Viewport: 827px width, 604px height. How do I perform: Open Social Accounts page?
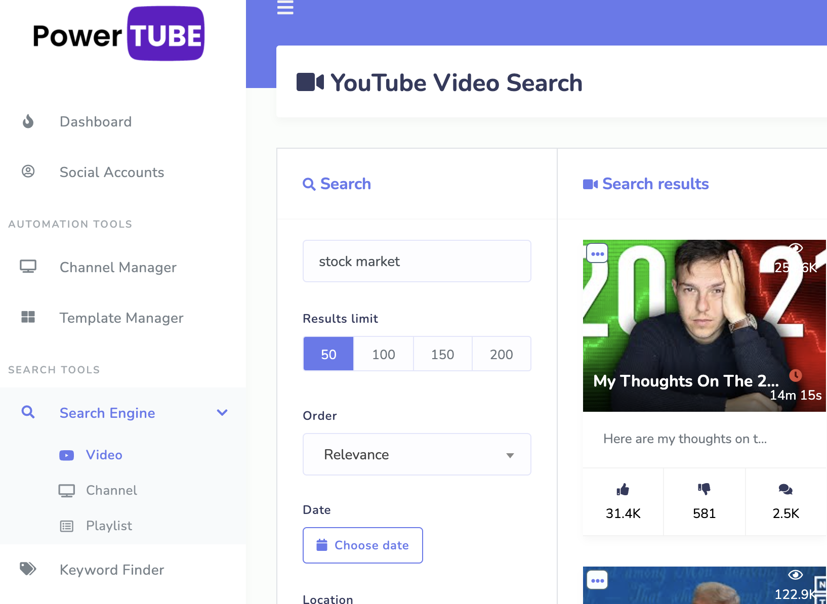click(x=112, y=172)
